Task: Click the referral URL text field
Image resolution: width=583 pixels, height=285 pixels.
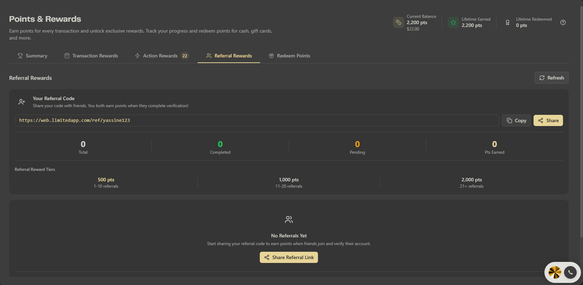Action: click(257, 120)
